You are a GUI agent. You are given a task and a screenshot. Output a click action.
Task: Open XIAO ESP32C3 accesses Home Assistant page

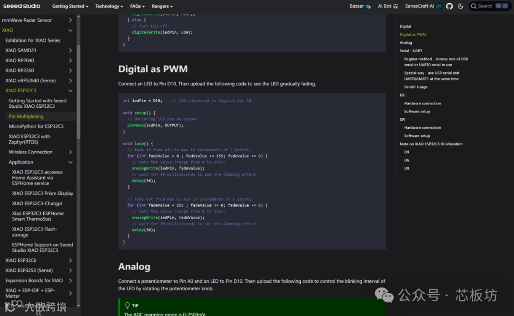pyautogui.click(x=38, y=178)
